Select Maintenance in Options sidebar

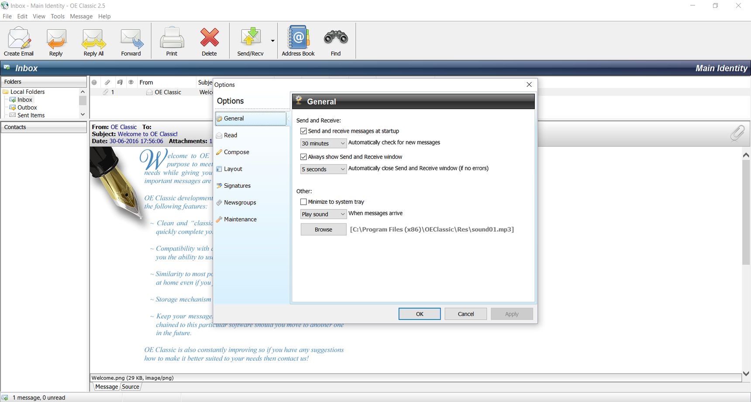tap(251, 219)
